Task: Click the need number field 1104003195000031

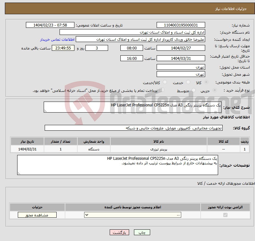Action: [181, 25]
